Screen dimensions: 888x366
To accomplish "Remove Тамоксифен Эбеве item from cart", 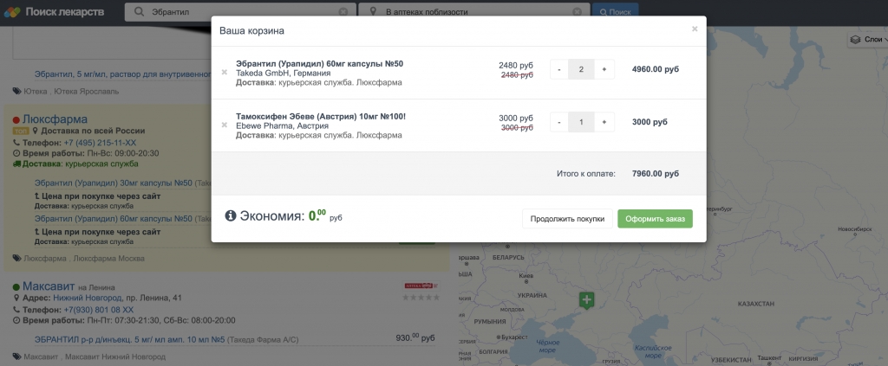I will tap(225, 125).
